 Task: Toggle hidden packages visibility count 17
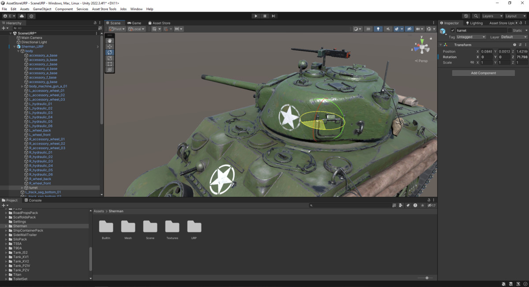(x=432, y=205)
